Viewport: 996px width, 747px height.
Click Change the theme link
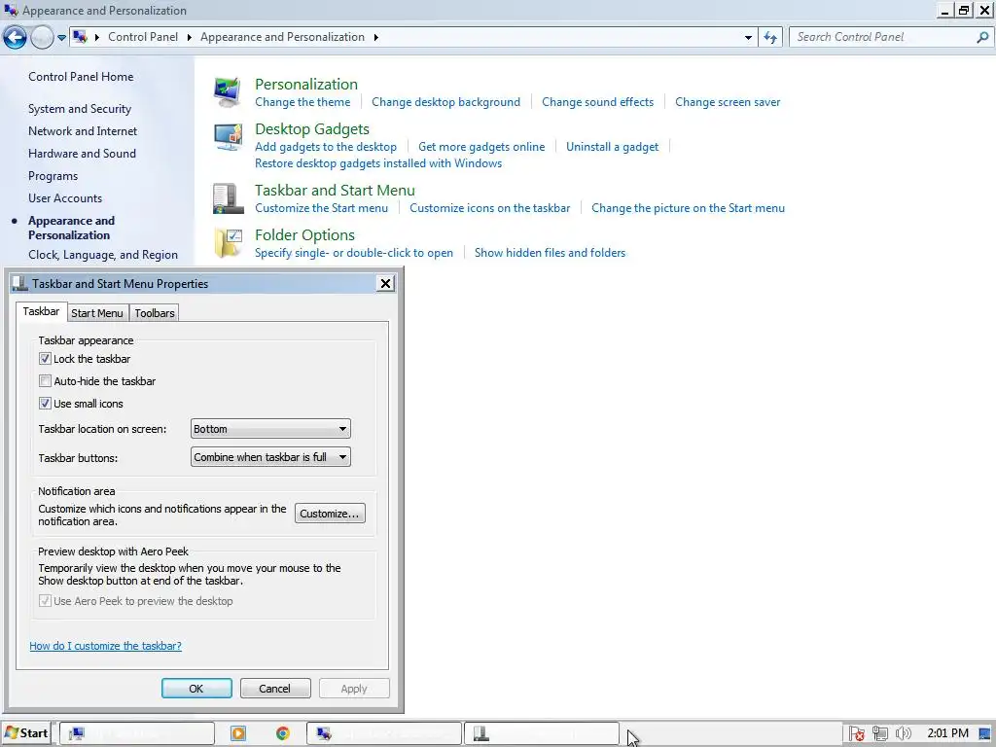(302, 102)
